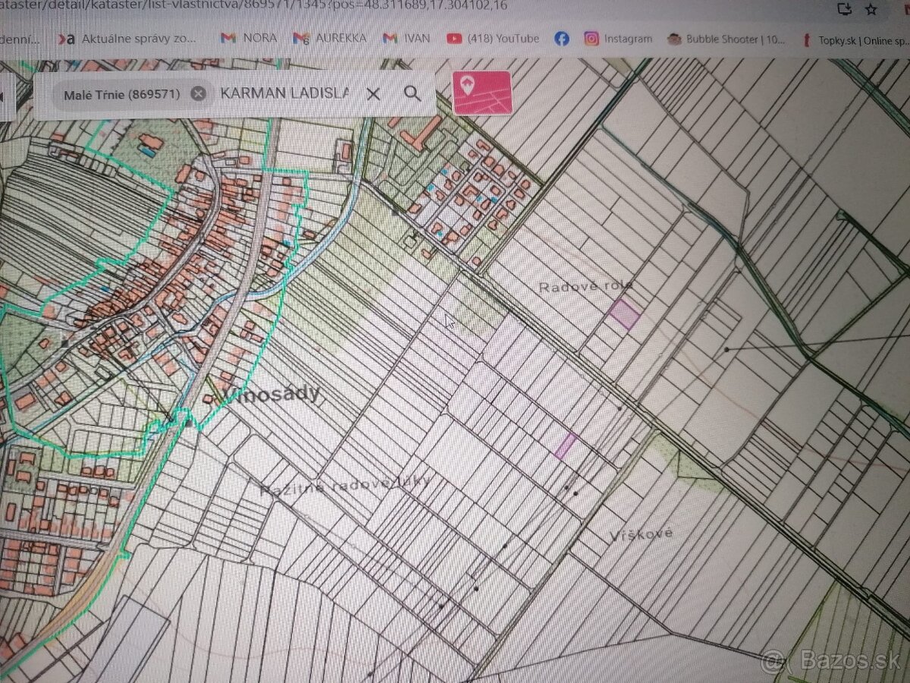Screen dimensions: 910x683
Task: Clear the search text with X
Action: point(373,94)
